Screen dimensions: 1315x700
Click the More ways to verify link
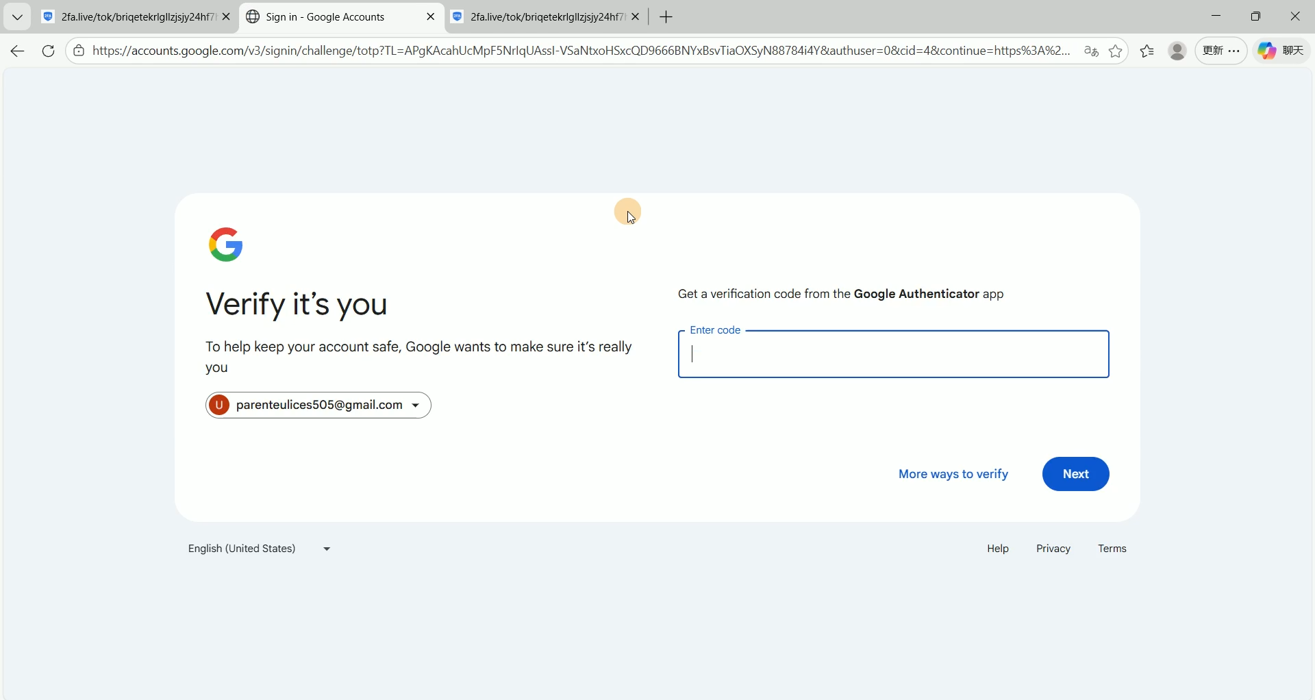[x=953, y=474]
